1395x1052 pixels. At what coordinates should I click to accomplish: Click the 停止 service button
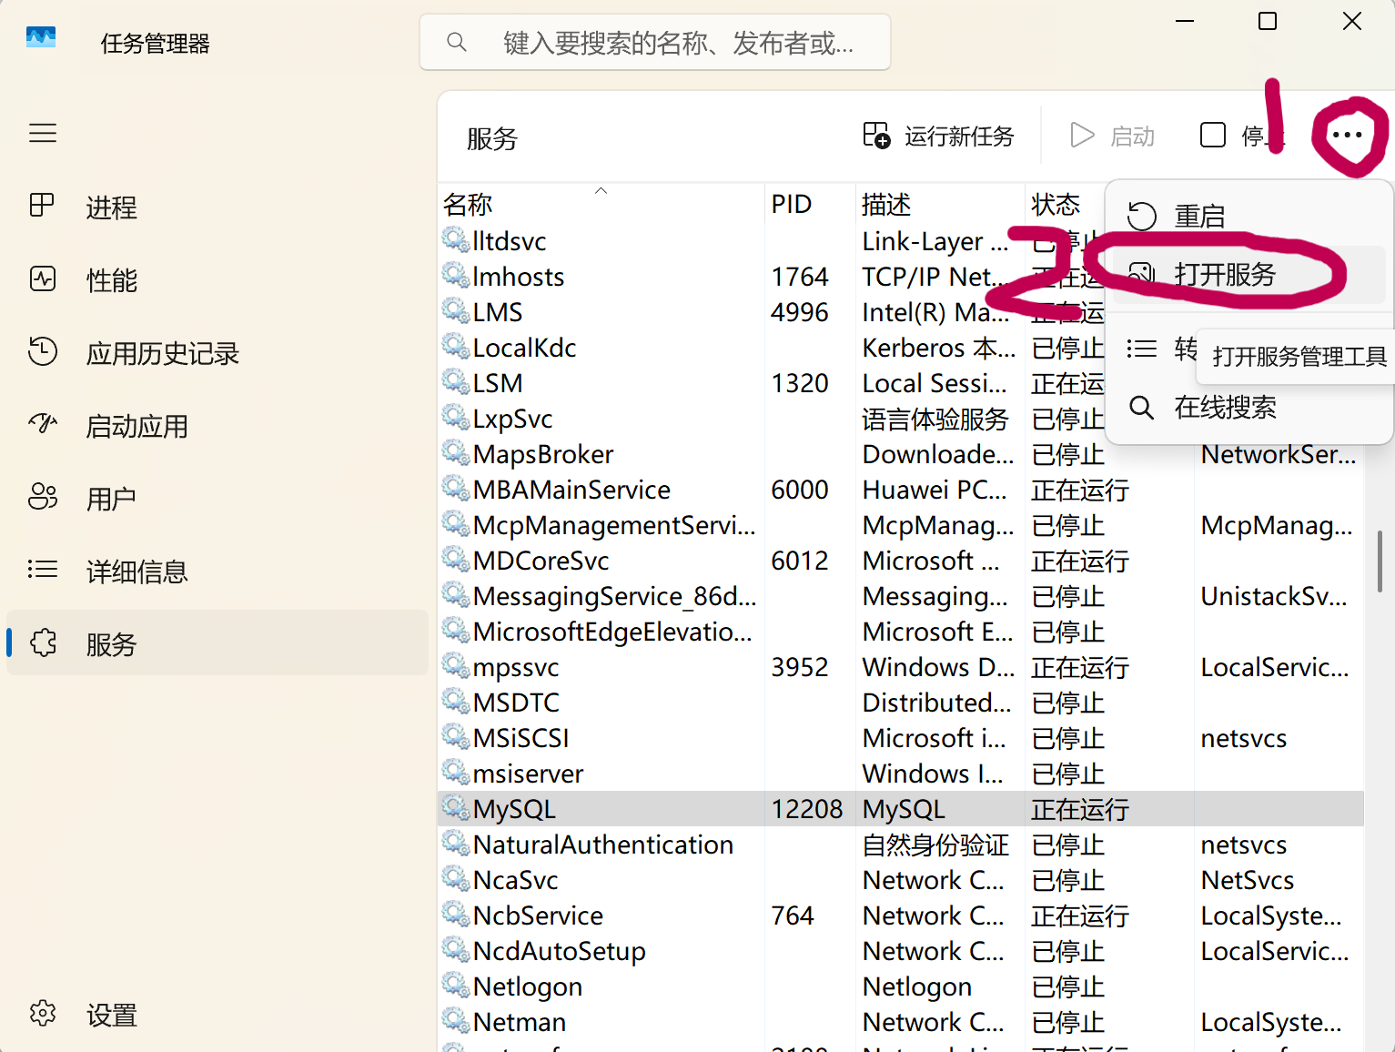(1241, 137)
